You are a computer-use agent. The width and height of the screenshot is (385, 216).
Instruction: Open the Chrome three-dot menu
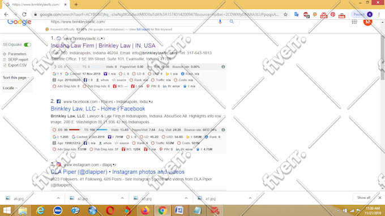[379, 15]
